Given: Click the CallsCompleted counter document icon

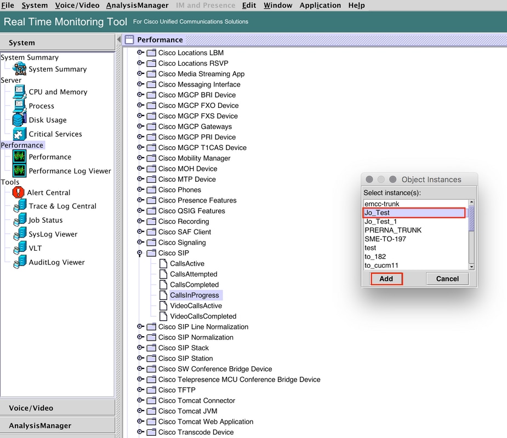Looking at the screenshot, I should tap(164, 285).
